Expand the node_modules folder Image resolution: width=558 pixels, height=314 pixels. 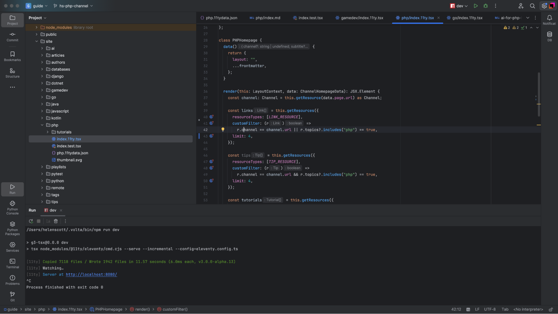(37, 27)
